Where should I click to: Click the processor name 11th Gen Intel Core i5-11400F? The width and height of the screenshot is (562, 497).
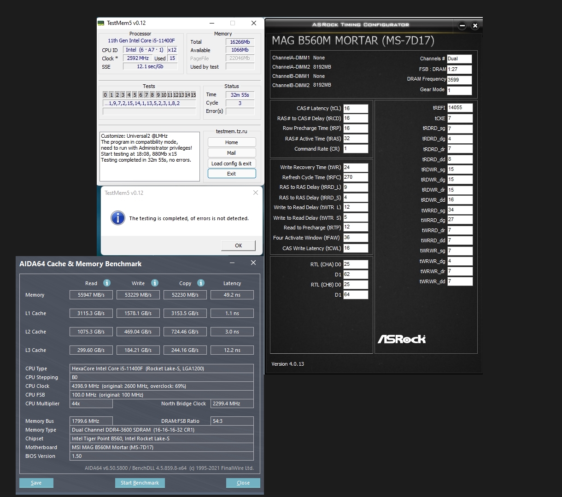[141, 41]
